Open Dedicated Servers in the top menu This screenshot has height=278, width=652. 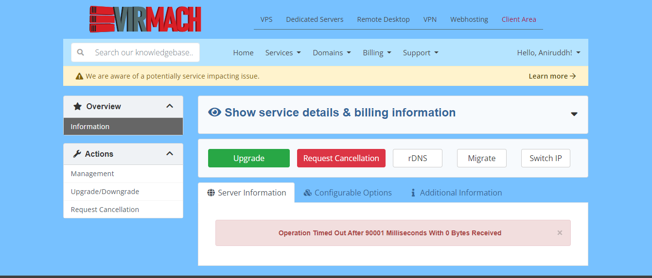315,19
